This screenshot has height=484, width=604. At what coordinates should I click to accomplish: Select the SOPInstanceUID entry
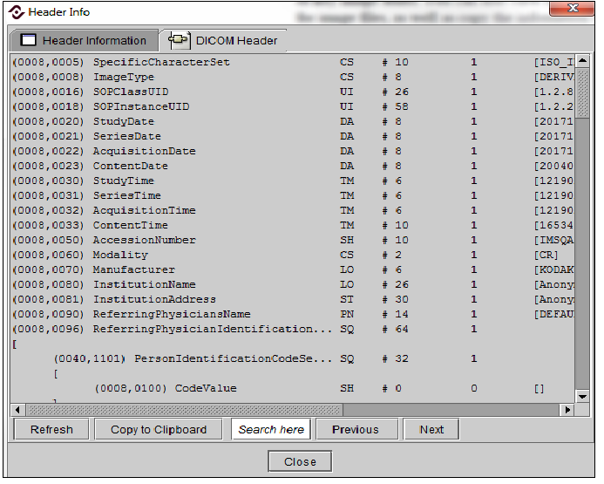tap(293, 106)
